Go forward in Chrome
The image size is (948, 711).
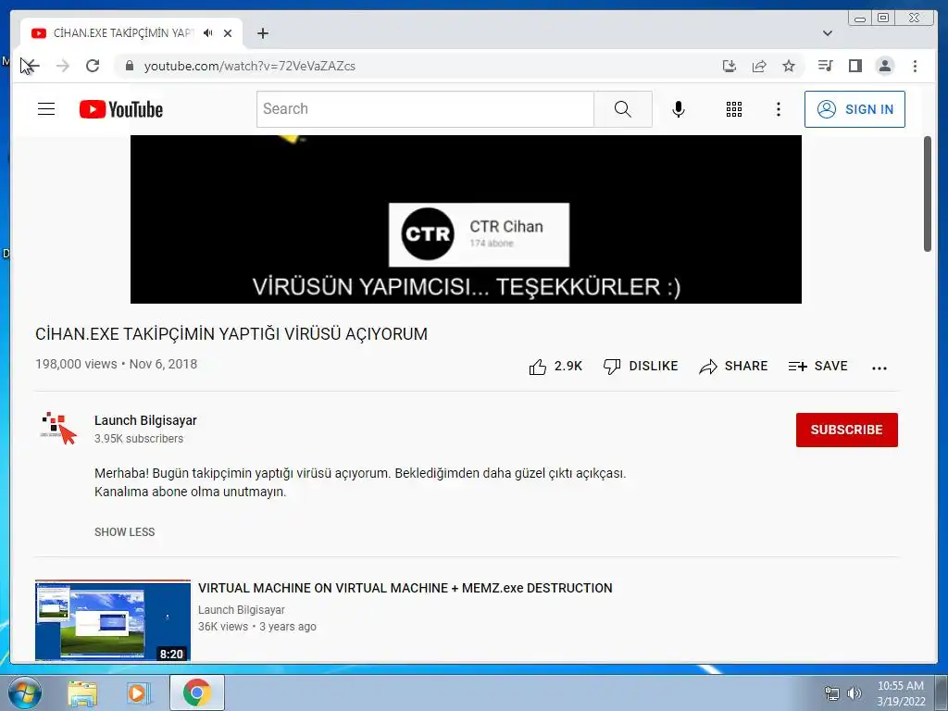tap(62, 66)
